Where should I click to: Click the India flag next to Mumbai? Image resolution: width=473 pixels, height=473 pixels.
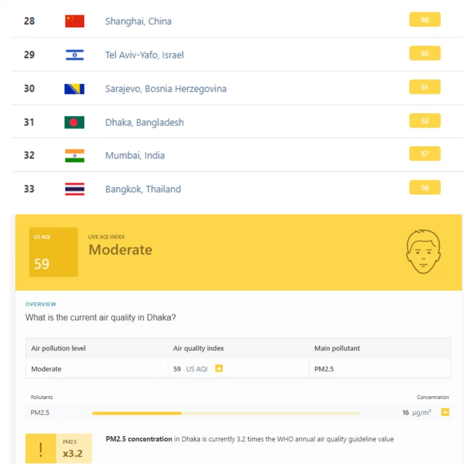[x=74, y=156]
